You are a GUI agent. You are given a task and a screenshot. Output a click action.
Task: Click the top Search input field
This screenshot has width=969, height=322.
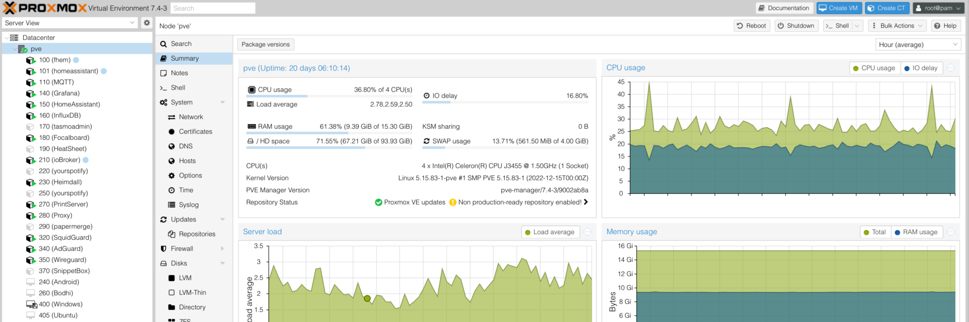(212, 8)
